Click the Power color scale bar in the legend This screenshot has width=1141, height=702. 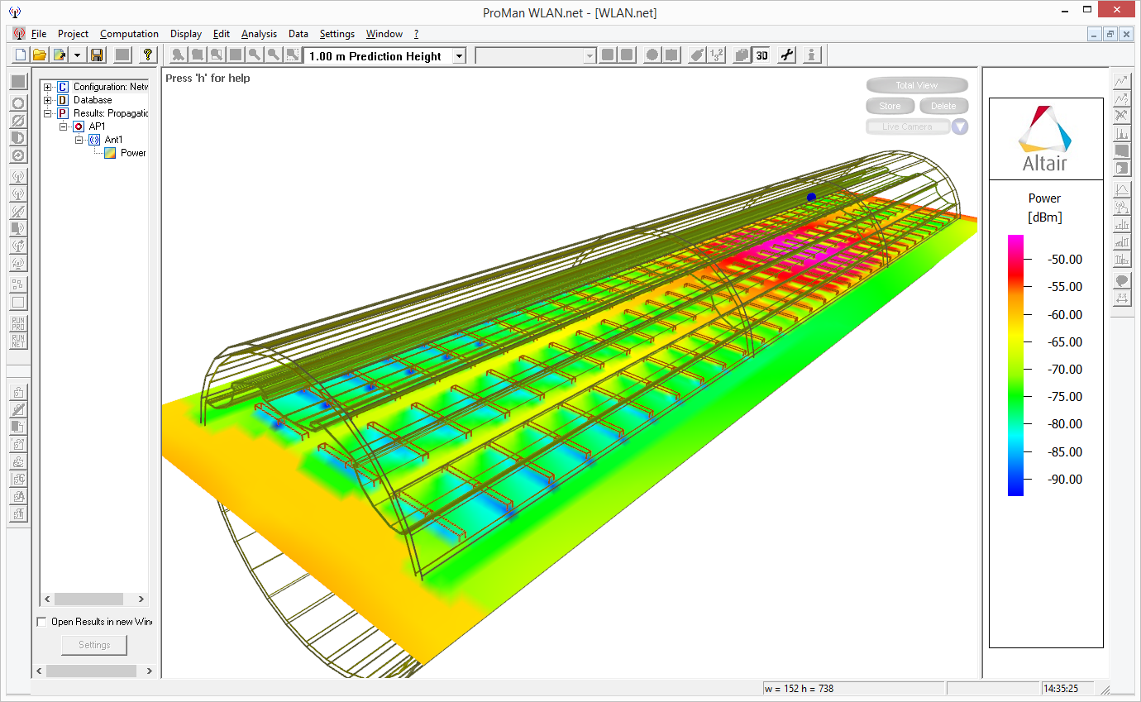tap(1015, 365)
